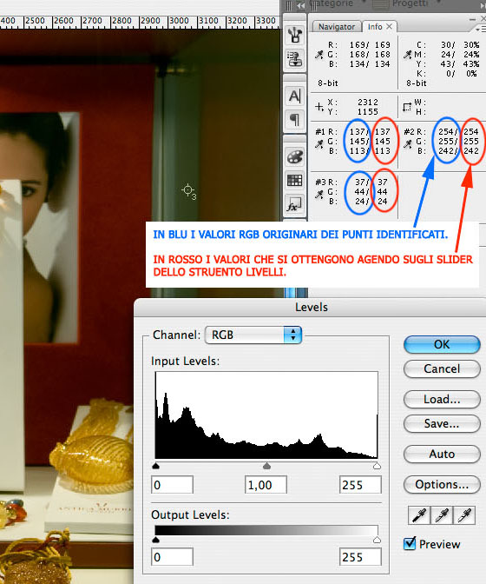Close the Info tab
This screenshot has height=584, width=486.
pyautogui.click(x=389, y=26)
